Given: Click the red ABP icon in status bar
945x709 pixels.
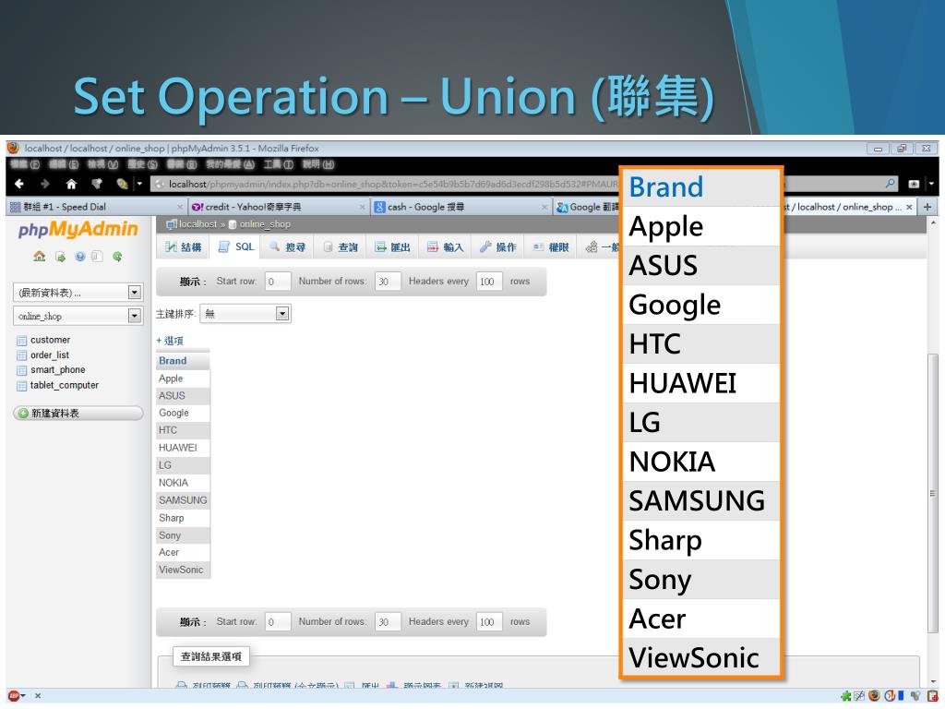Looking at the screenshot, I should pos(13,696).
